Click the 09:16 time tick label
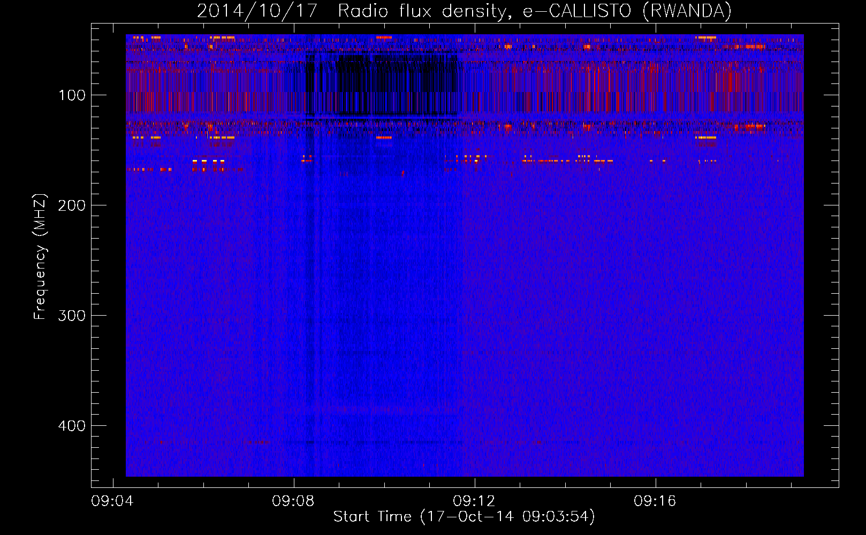 click(x=655, y=501)
